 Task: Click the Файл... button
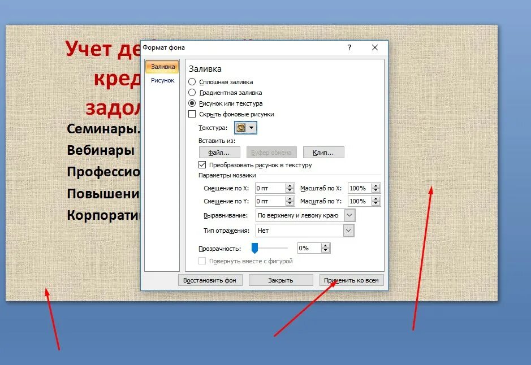click(x=219, y=153)
